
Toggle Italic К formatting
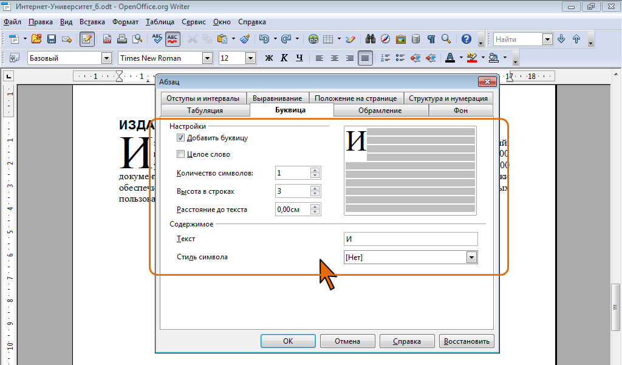click(284, 58)
